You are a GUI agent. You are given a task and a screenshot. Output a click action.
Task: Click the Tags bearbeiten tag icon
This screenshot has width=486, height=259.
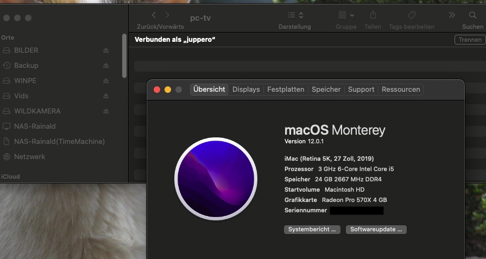(412, 15)
